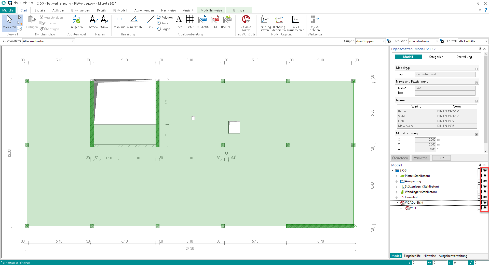Tick the checkbox next to Aussparung
489x265 pixels.
480,181
